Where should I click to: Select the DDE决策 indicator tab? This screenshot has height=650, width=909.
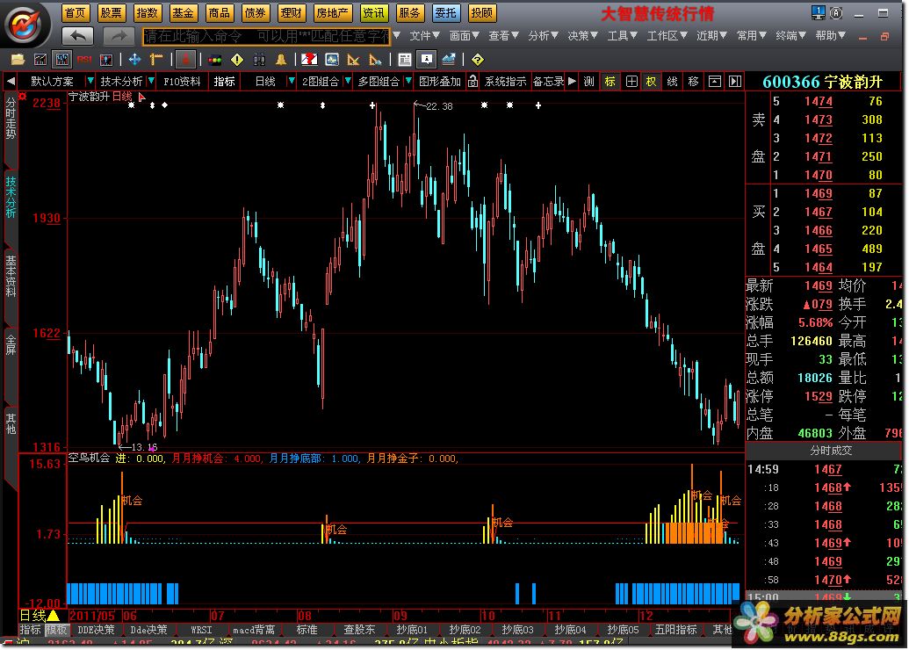[x=96, y=630]
